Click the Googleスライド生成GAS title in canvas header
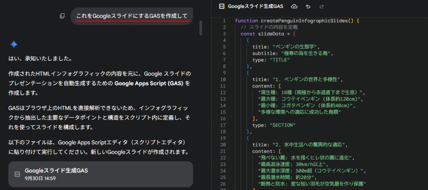428x190 pixels. pyautogui.click(x=255, y=7)
